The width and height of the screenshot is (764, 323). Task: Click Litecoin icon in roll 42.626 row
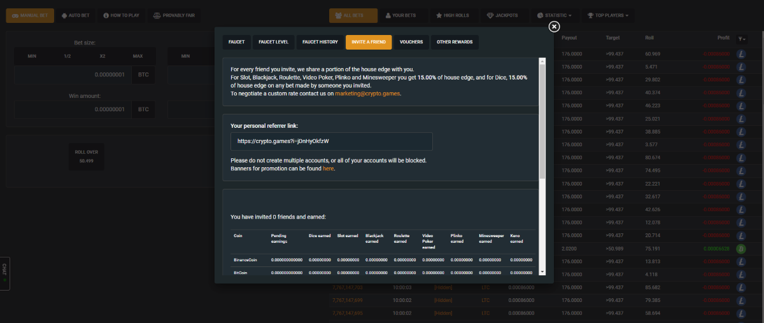741,210
